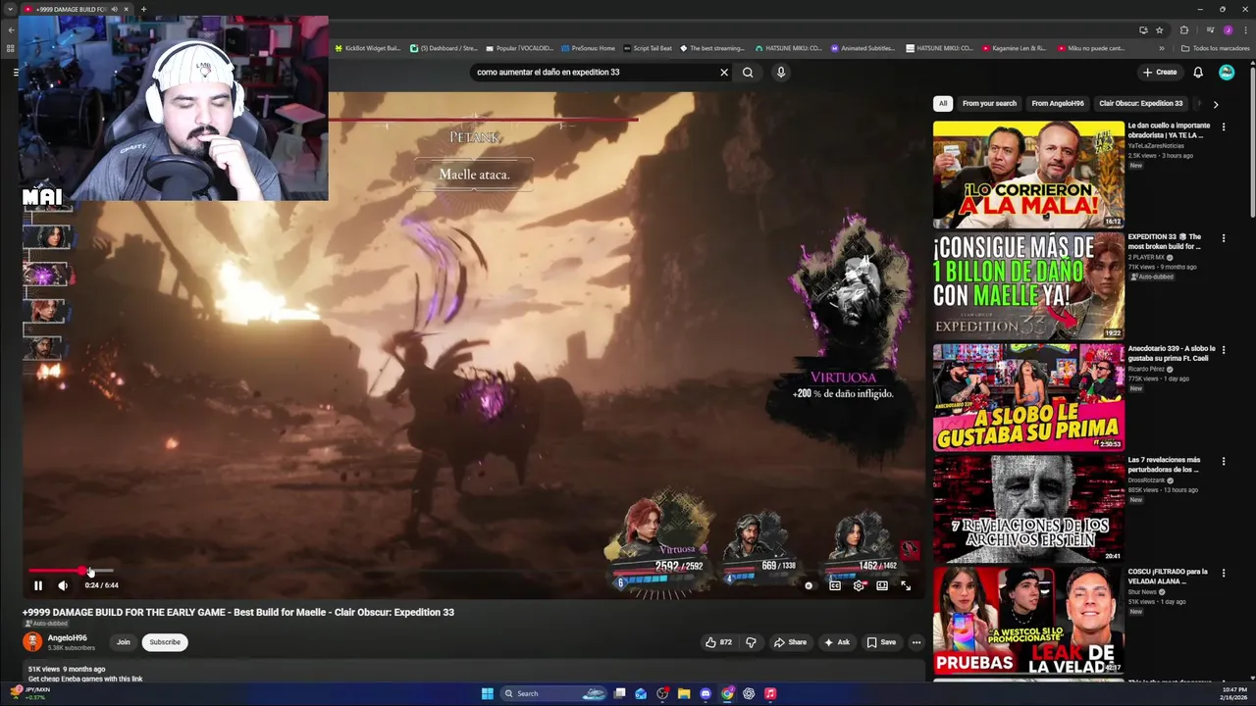This screenshot has width=1256, height=706.
Task: Open the 1 billon de daño con Maelle thumbnail
Action: coord(1028,285)
